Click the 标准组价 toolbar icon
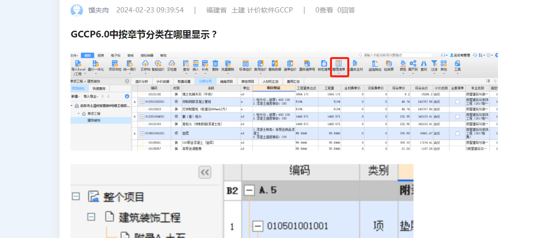 tap(246, 63)
